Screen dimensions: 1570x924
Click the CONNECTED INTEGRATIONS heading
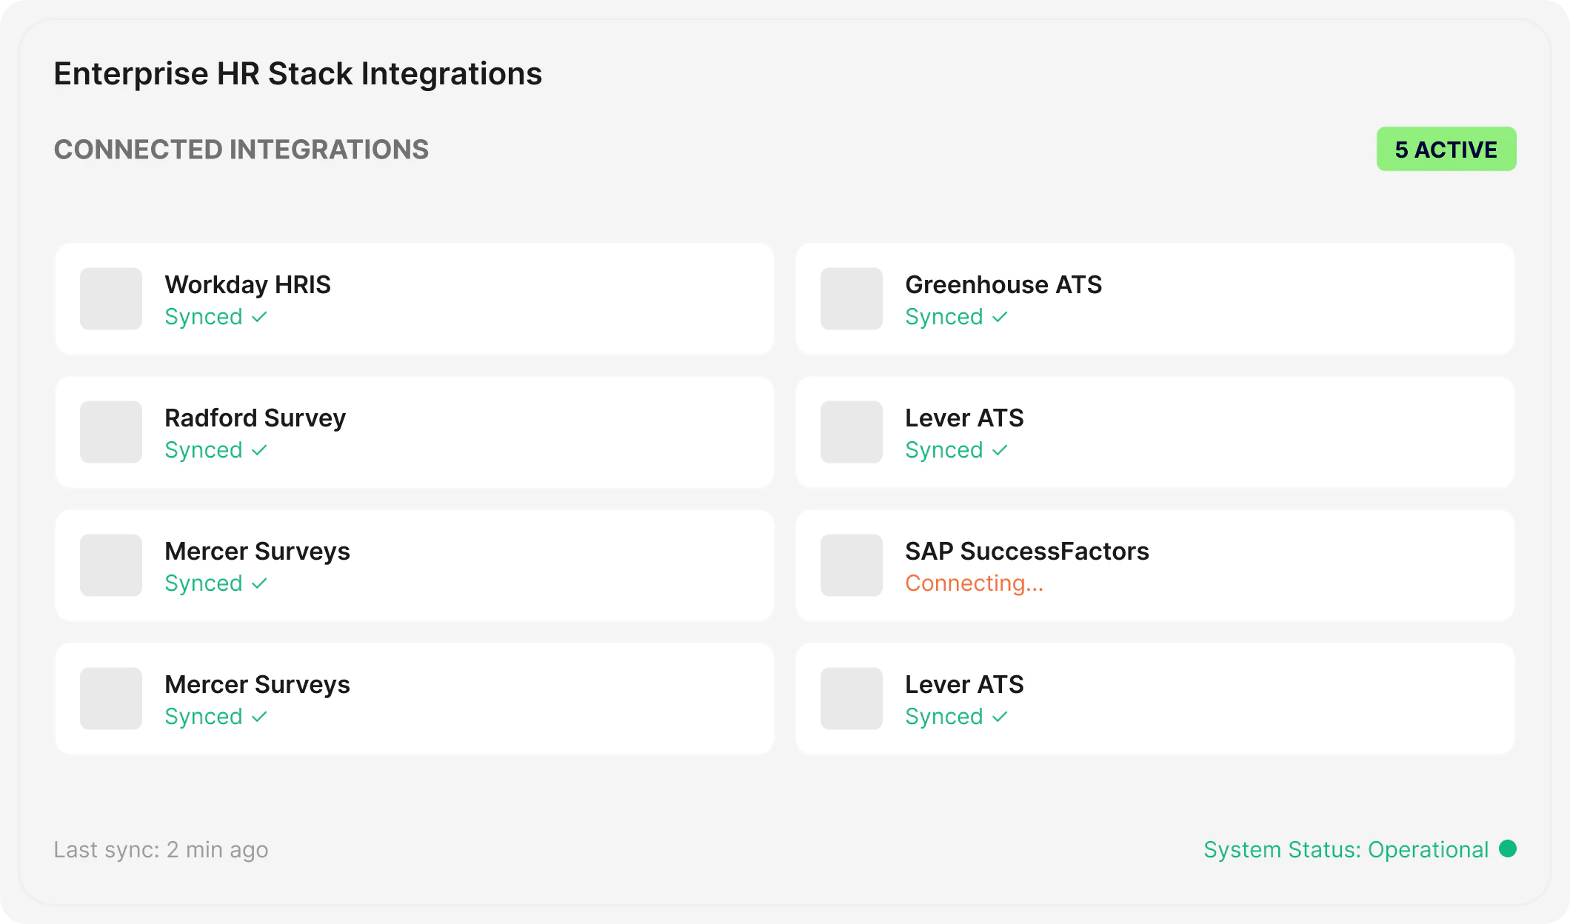[241, 150]
